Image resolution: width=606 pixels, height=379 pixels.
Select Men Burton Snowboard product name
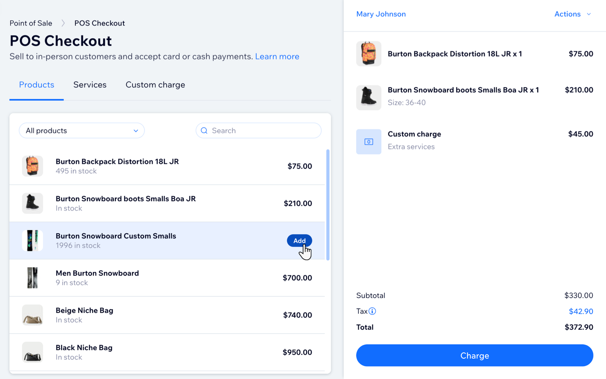pyautogui.click(x=97, y=273)
